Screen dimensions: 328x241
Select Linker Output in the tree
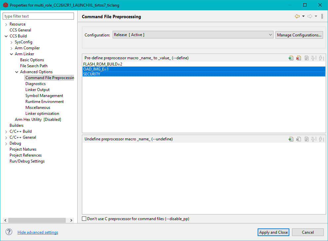37,90
